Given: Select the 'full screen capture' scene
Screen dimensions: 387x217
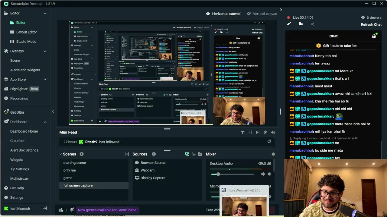Looking at the screenshot, I should tap(94, 185).
